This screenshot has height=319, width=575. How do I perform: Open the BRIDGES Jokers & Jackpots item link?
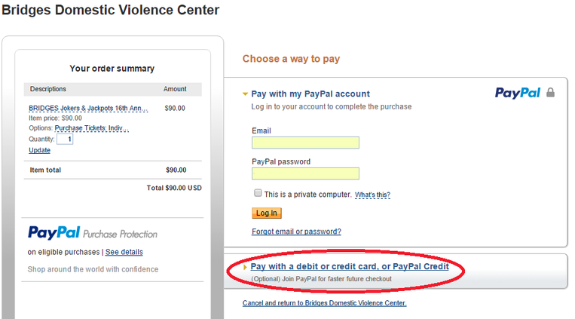[88, 109]
